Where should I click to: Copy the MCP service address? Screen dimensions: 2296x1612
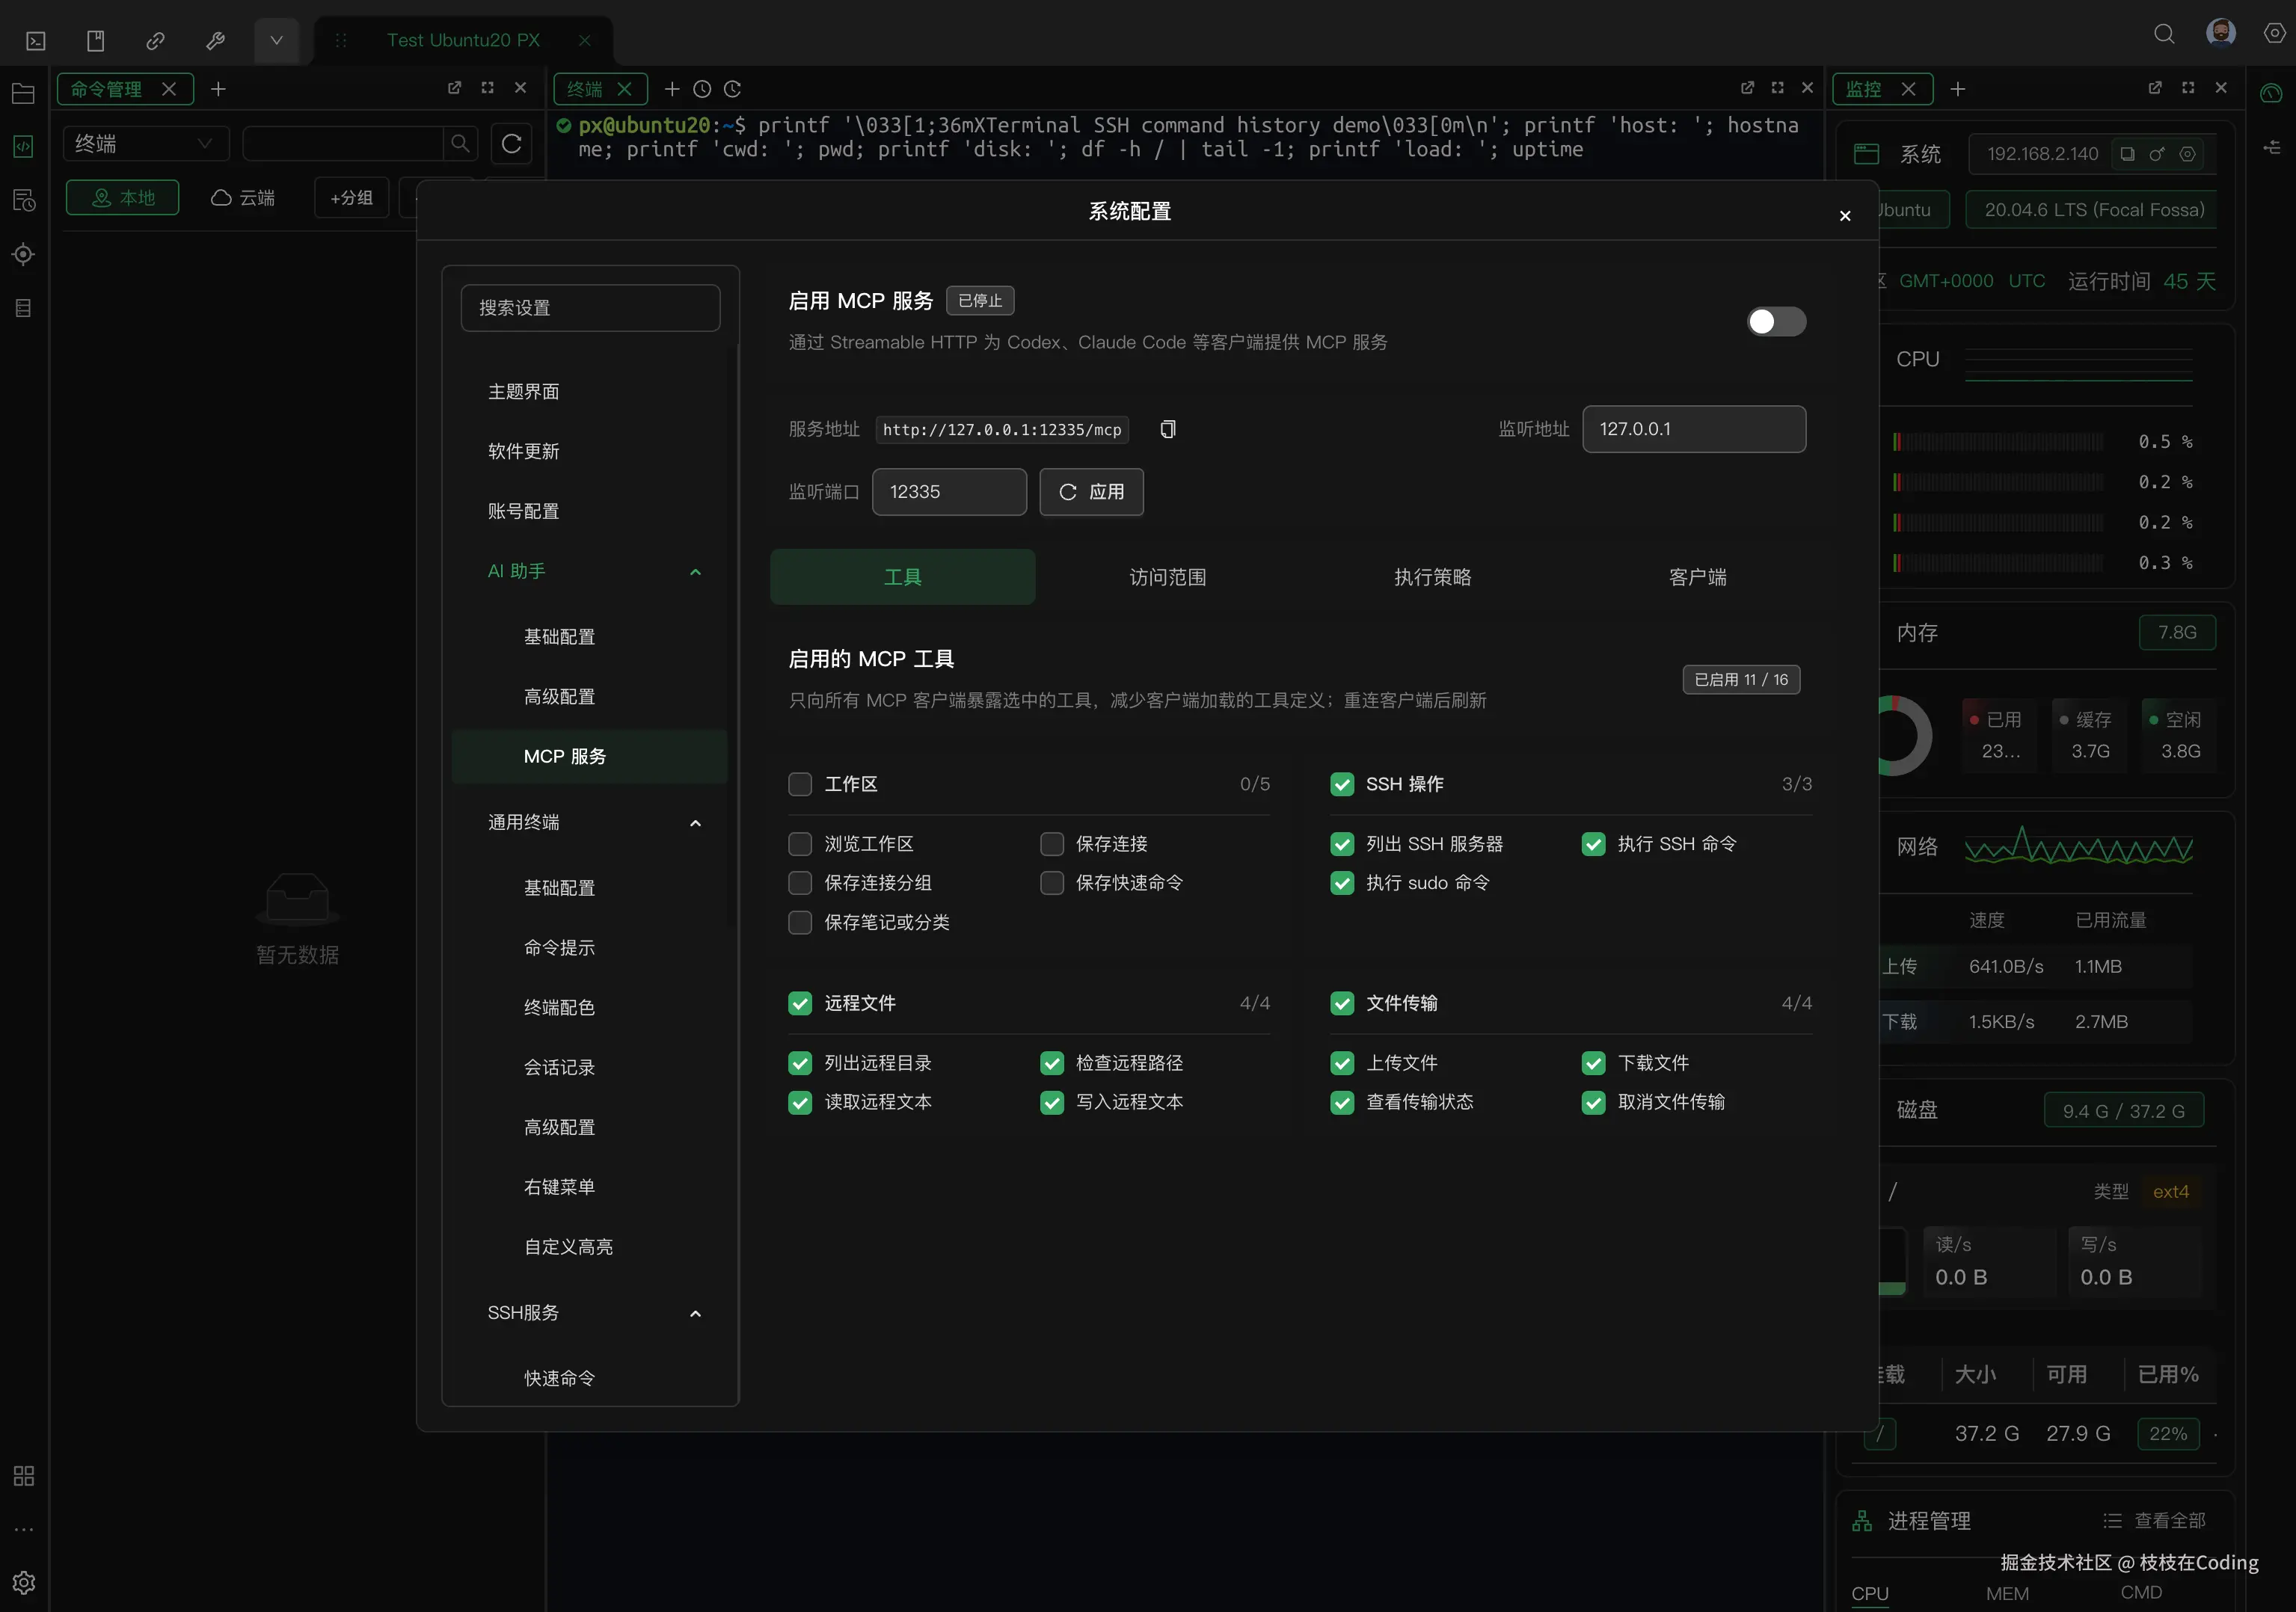click(x=1167, y=429)
